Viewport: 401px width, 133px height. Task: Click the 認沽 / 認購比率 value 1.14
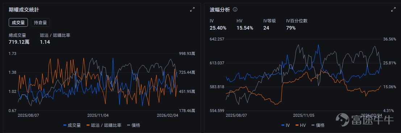click(x=45, y=42)
